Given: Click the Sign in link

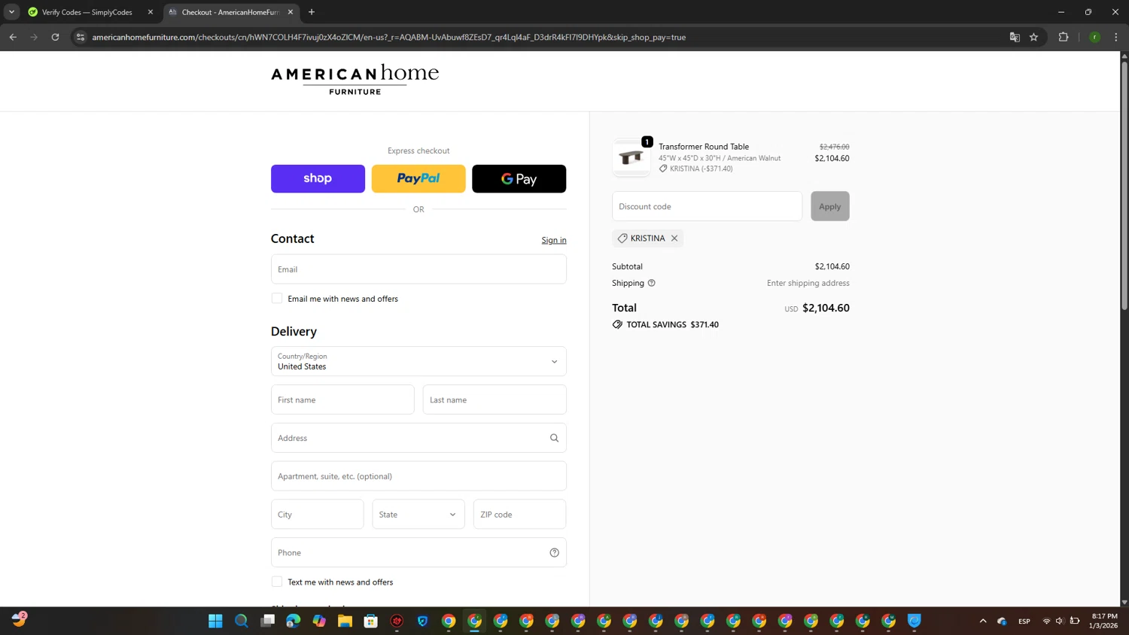Looking at the screenshot, I should (554, 240).
